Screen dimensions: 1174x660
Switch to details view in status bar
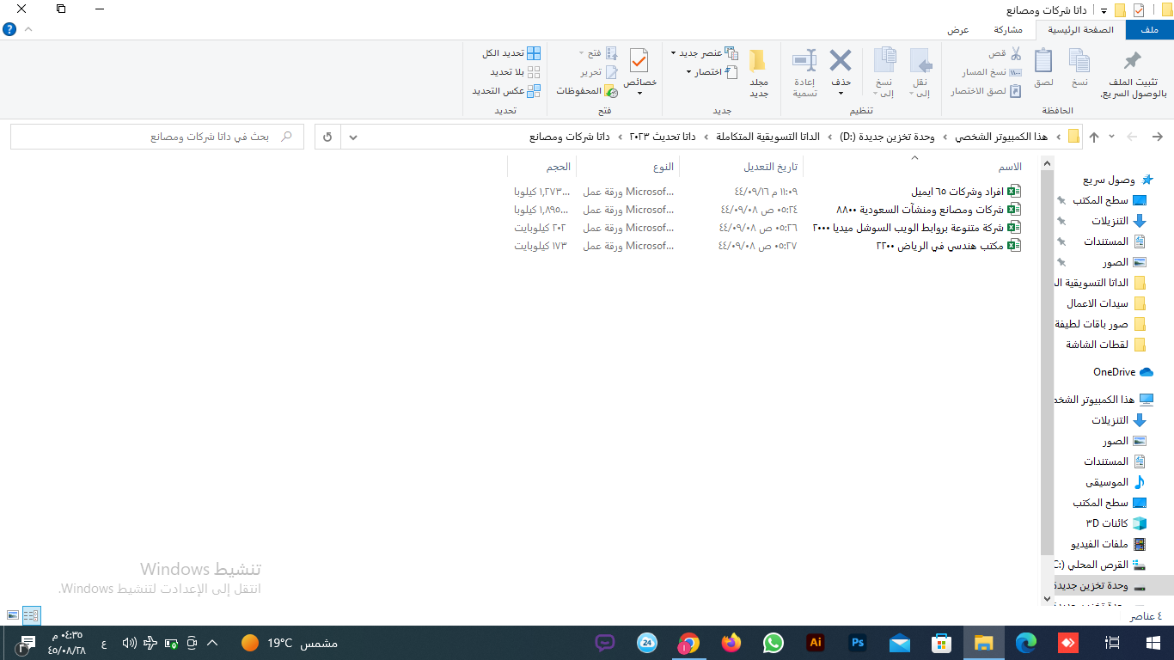(32, 615)
